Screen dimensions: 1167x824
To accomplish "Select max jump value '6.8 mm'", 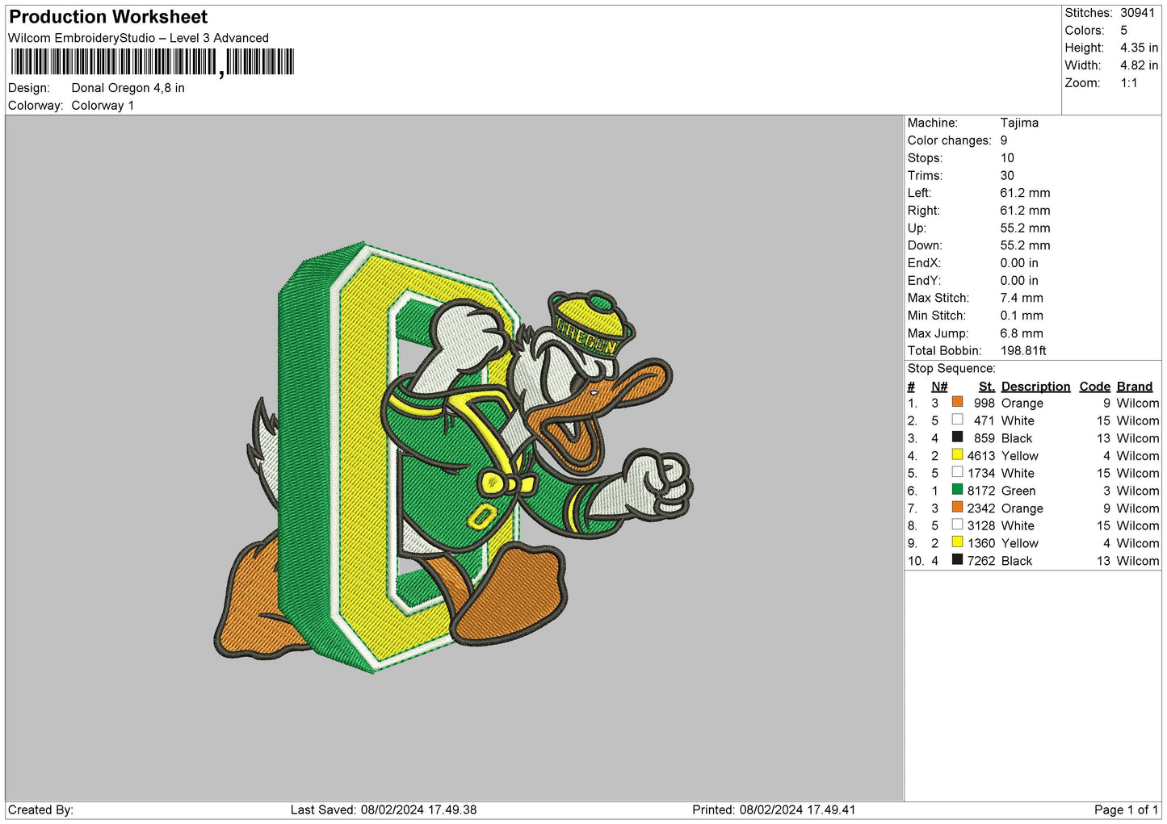I will click(x=1022, y=333).
